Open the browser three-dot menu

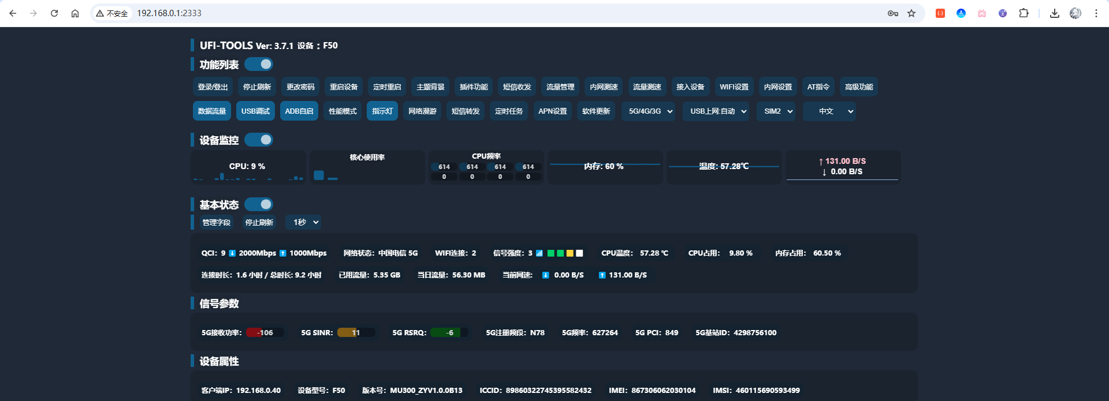[1096, 13]
